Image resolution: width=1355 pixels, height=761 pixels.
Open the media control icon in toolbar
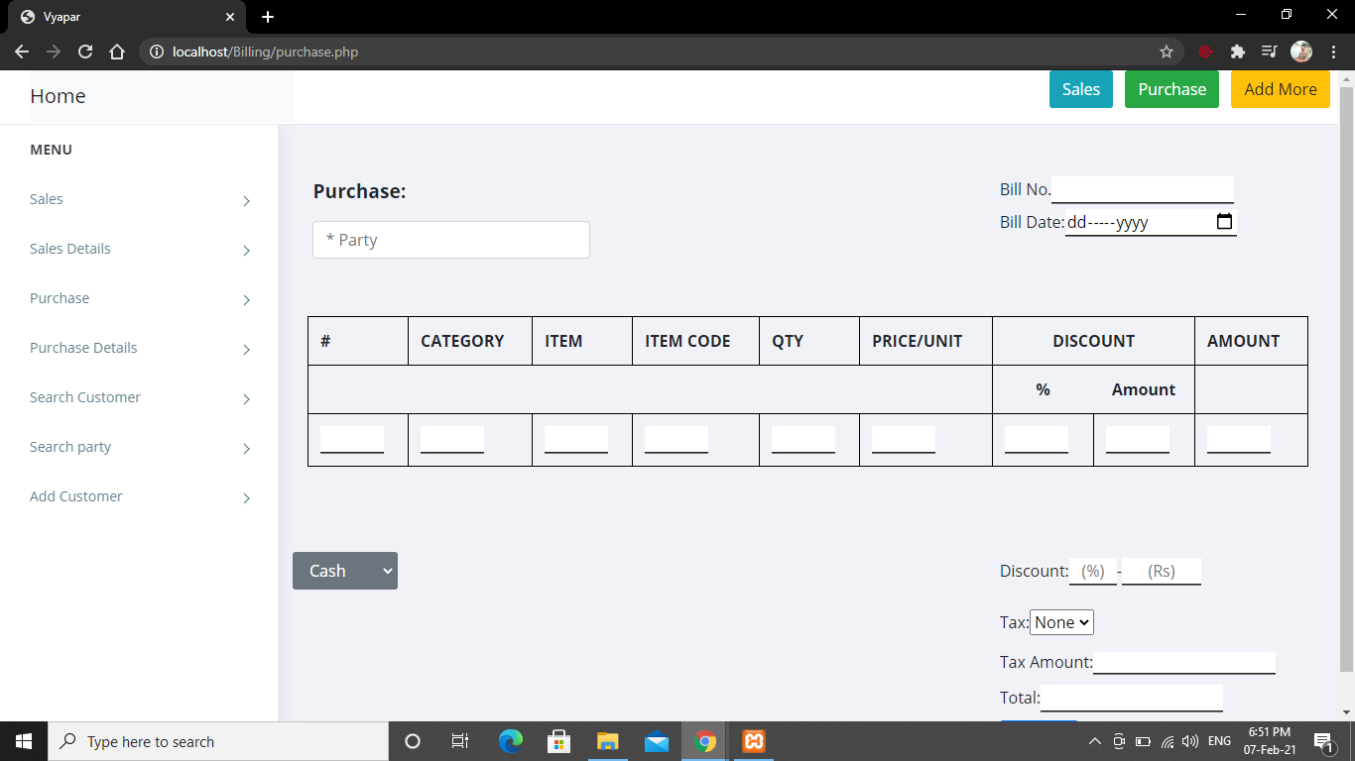[1269, 52]
